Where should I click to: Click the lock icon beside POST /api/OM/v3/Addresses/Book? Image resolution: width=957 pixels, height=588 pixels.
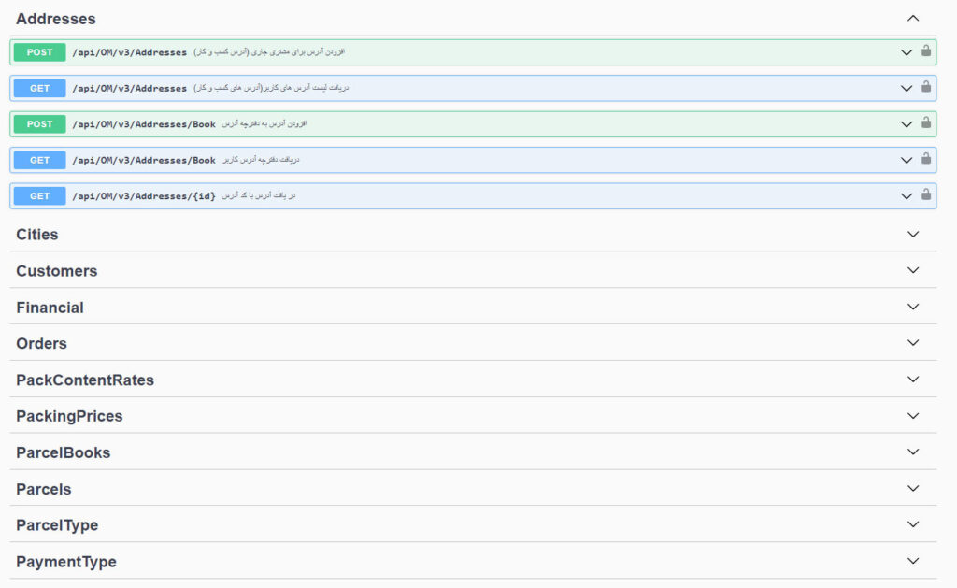[x=925, y=123]
